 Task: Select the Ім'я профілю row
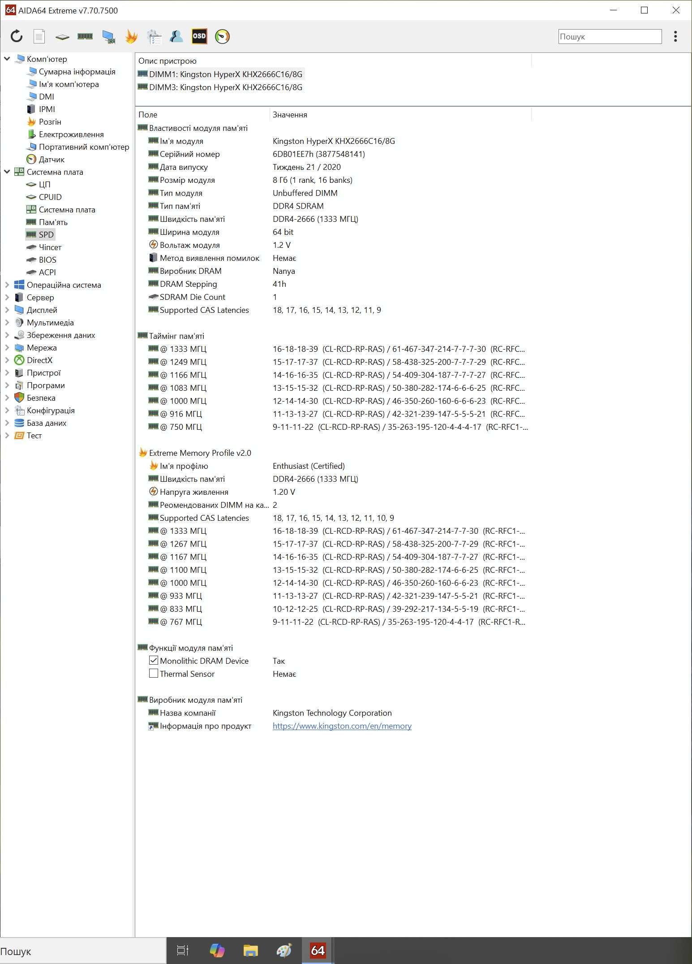coord(334,466)
